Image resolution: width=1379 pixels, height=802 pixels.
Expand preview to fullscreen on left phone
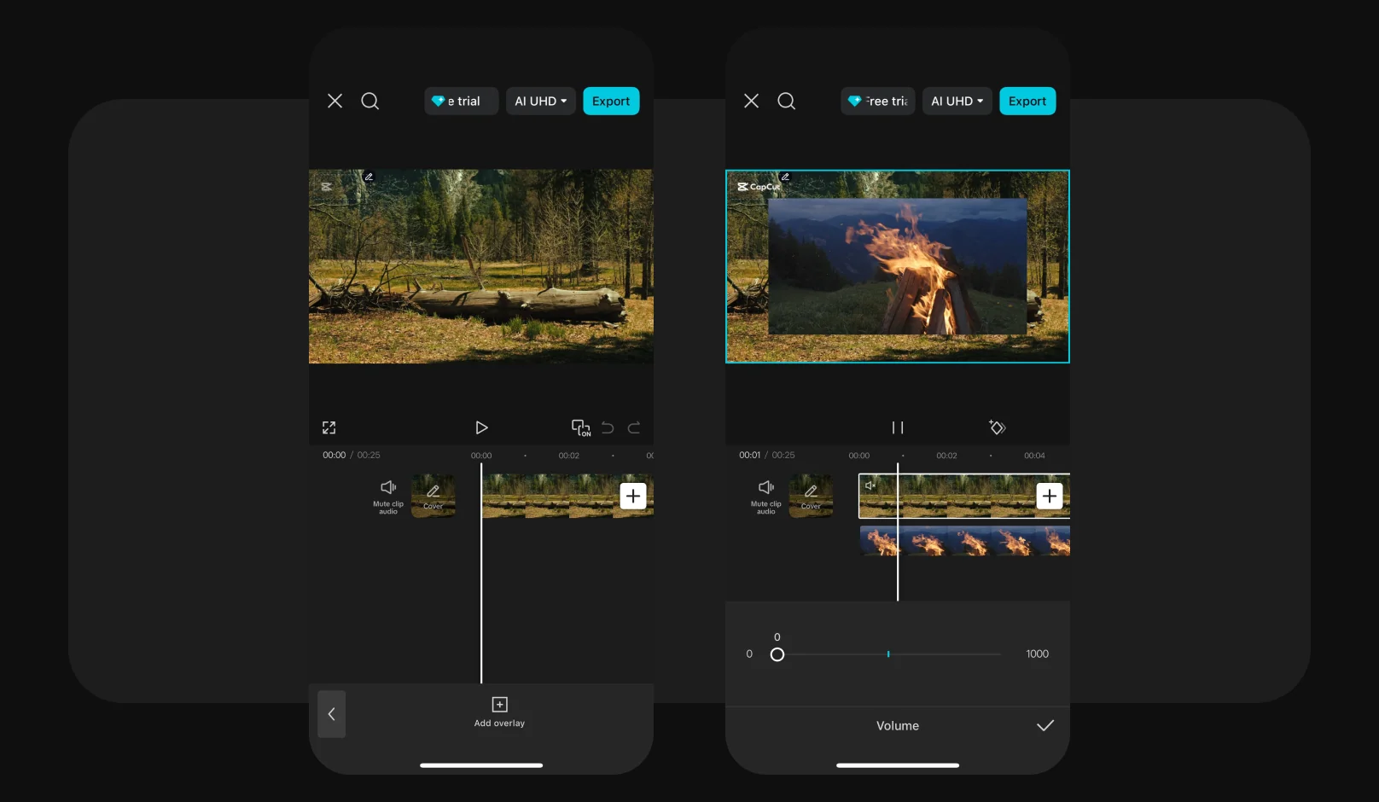pyautogui.click(x=329, y=427)
